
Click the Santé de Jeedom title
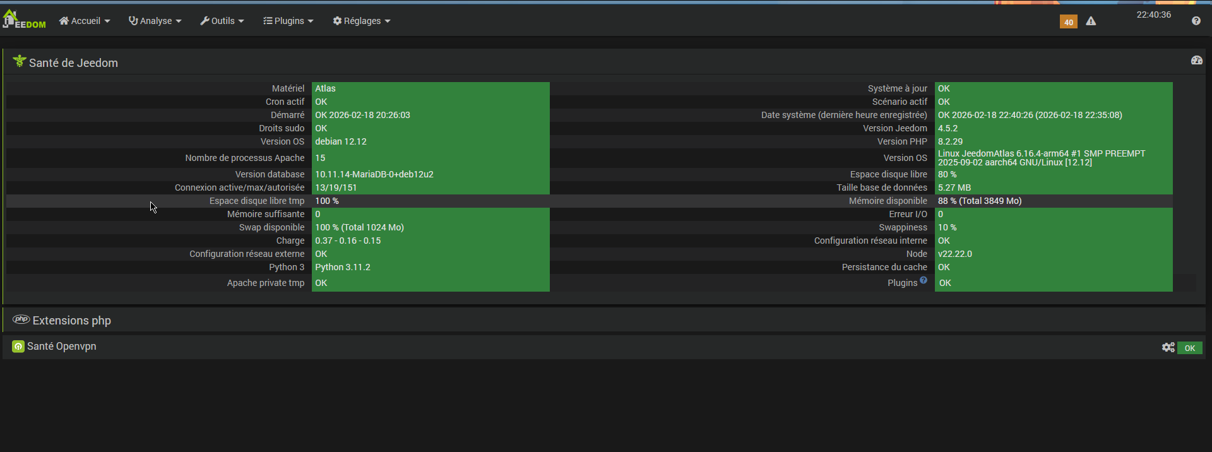pyautogui.click(x=73, y=62)
